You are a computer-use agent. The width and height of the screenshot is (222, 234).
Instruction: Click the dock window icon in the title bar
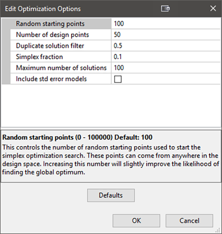(165, 8)
